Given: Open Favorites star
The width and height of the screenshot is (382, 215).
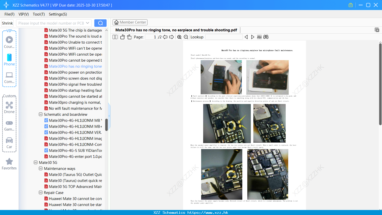Looking at the screenshot, I should [9, 164].
